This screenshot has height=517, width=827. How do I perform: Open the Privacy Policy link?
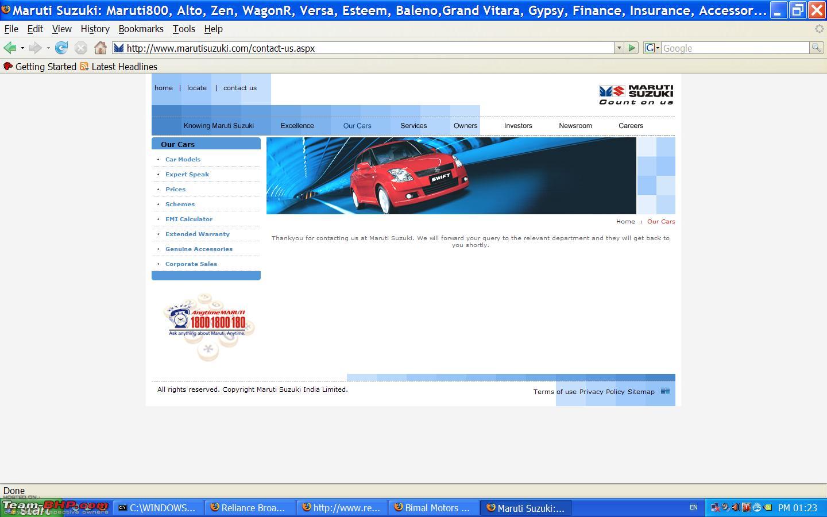tap(602, 392)
